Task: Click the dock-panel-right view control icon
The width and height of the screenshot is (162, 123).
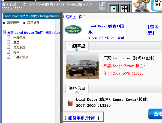Action: click(113, 8)
